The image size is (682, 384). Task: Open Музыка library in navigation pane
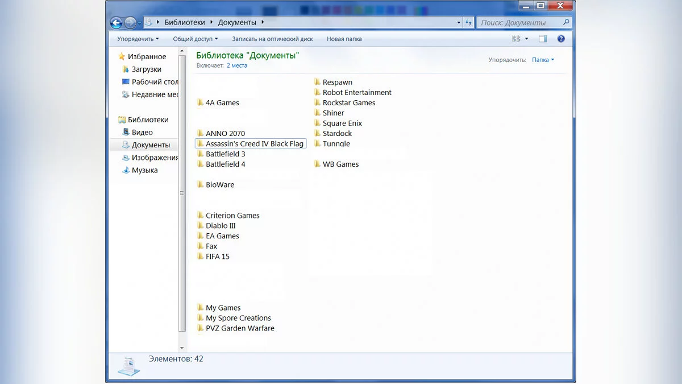tap(144, 170)
